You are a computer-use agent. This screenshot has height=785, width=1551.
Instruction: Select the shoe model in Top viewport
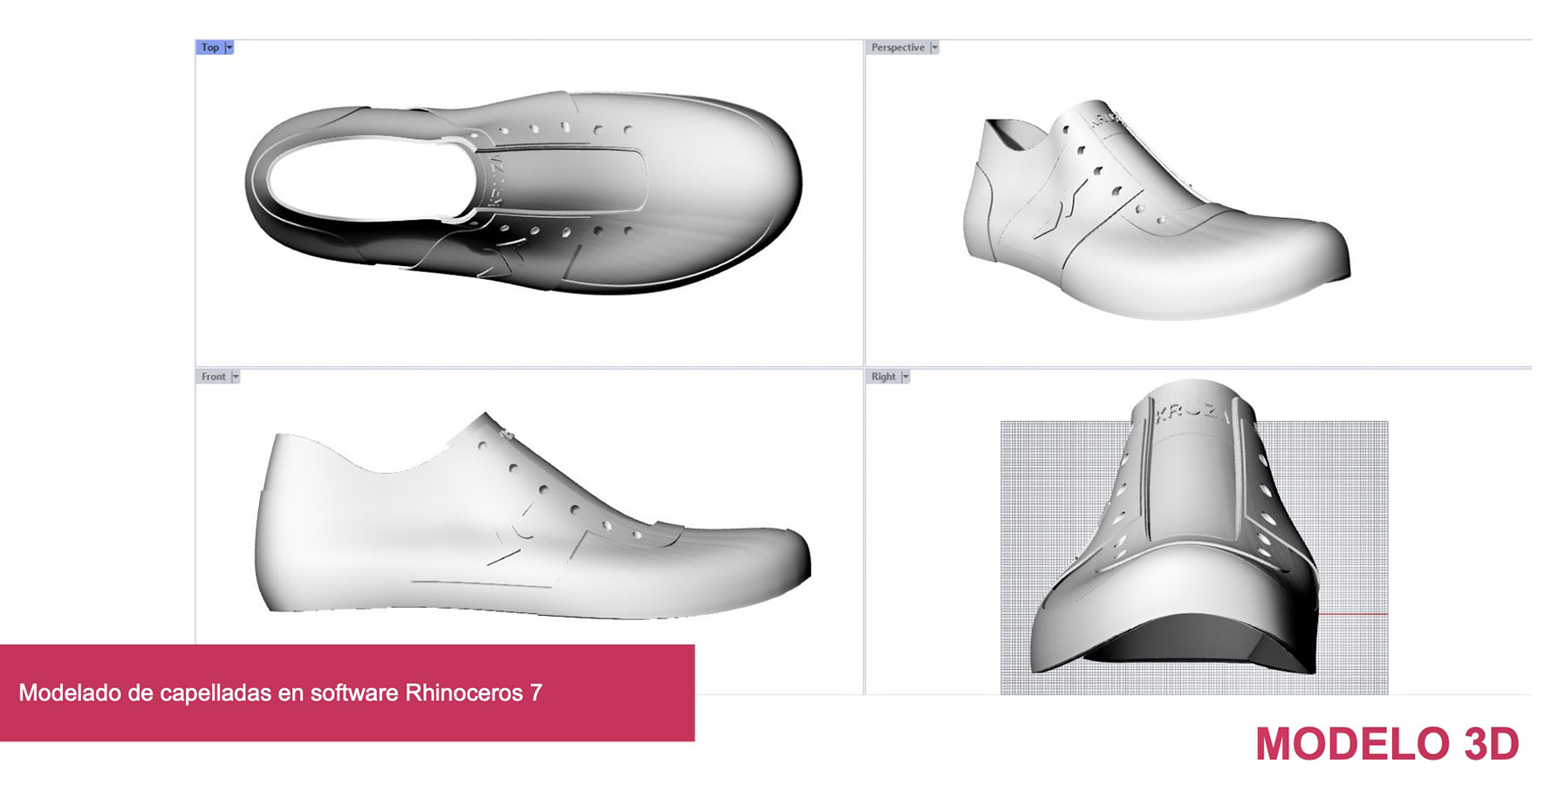coord(698,192)
